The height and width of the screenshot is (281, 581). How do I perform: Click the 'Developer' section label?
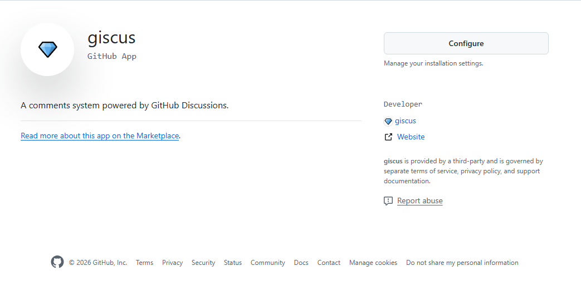[x=403, y=104]
